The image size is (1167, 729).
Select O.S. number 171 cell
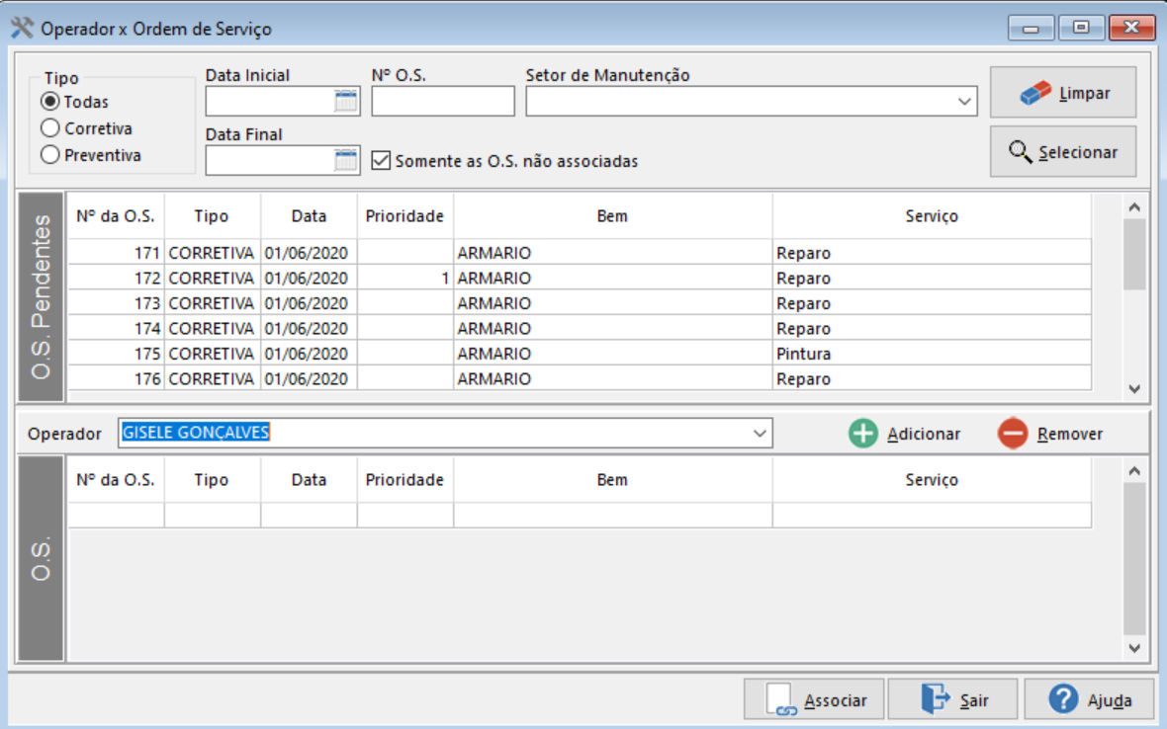click(116, 253)
